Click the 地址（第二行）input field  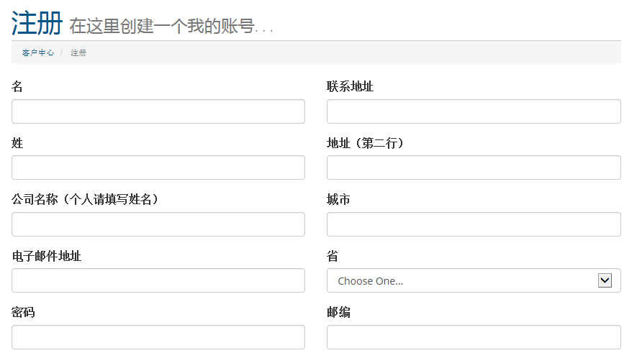pos(474,167)
